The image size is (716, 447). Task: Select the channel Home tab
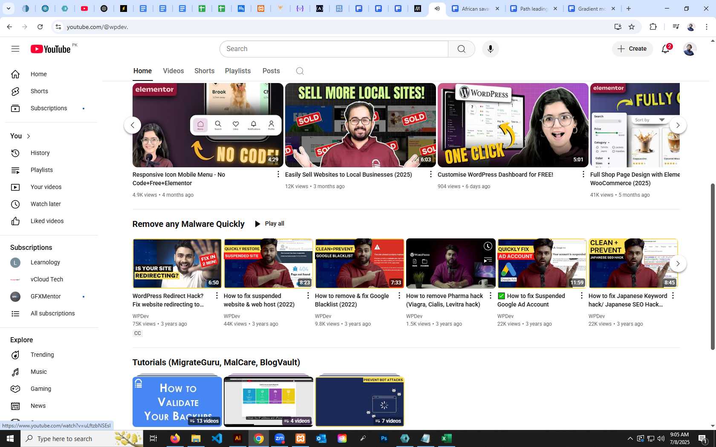[142, 71]
